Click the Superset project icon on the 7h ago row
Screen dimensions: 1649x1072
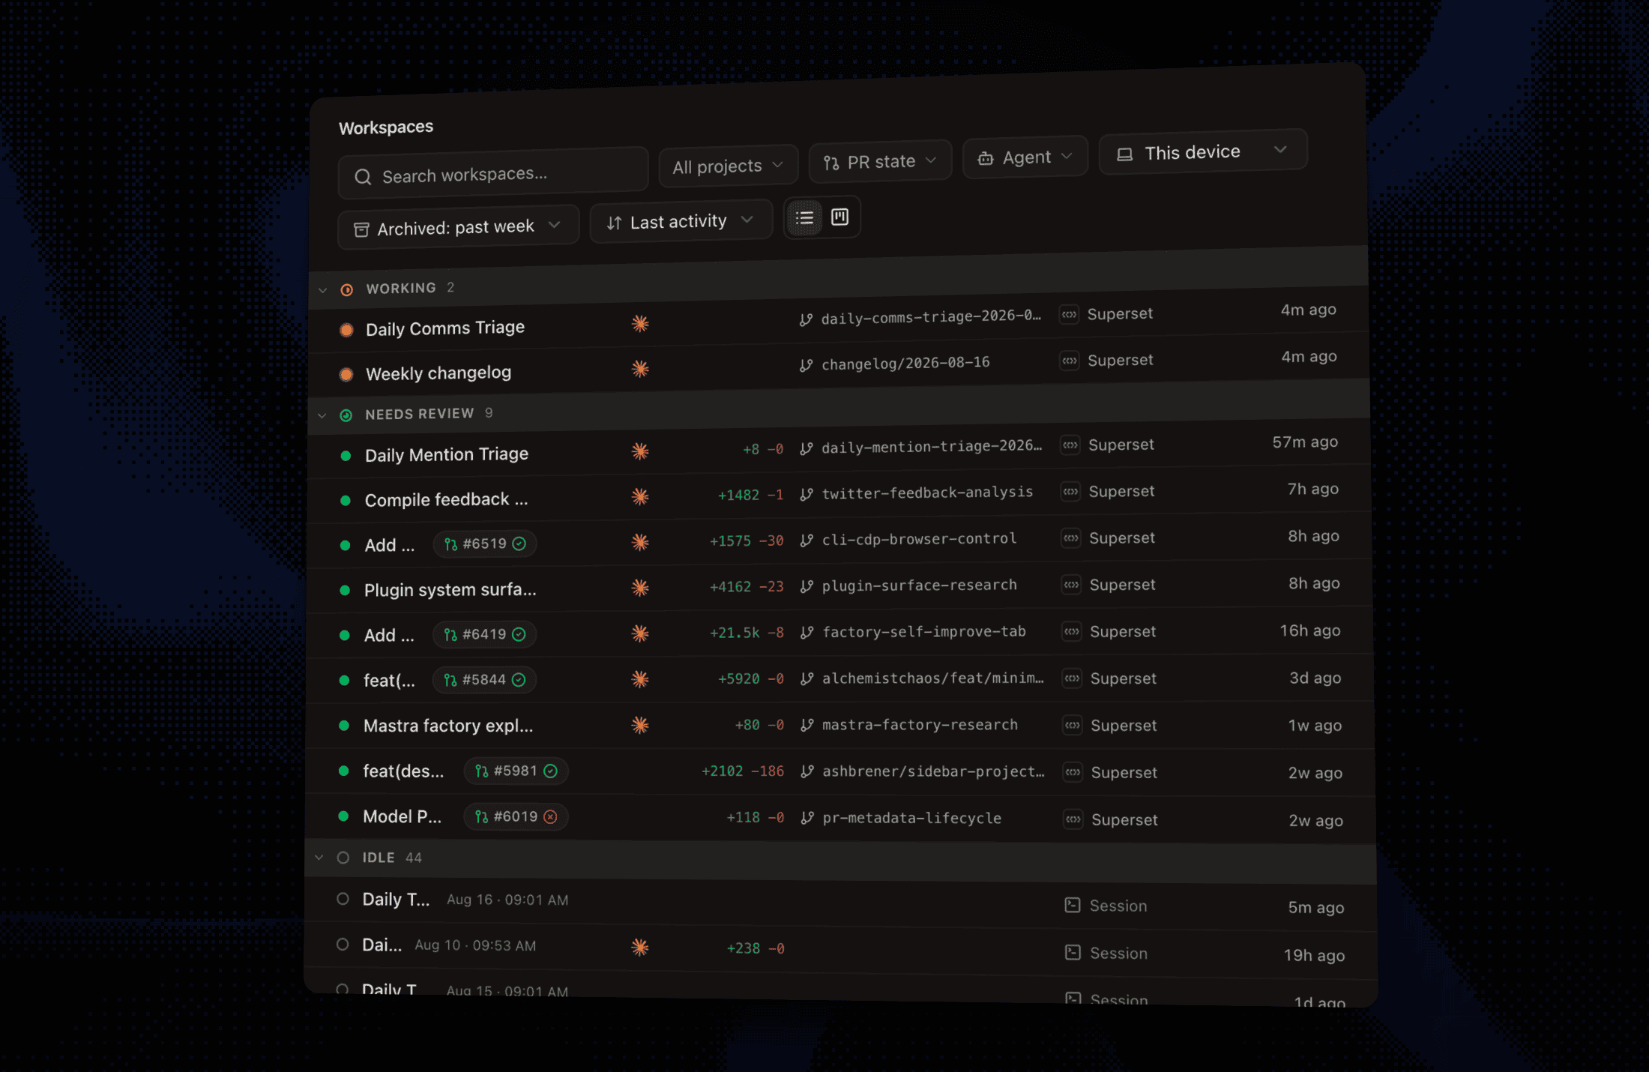1070,492
